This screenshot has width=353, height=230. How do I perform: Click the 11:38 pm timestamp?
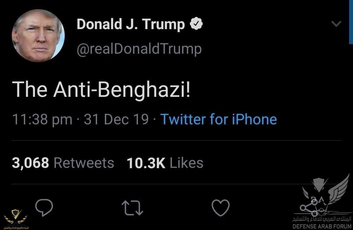pos(42,119)
